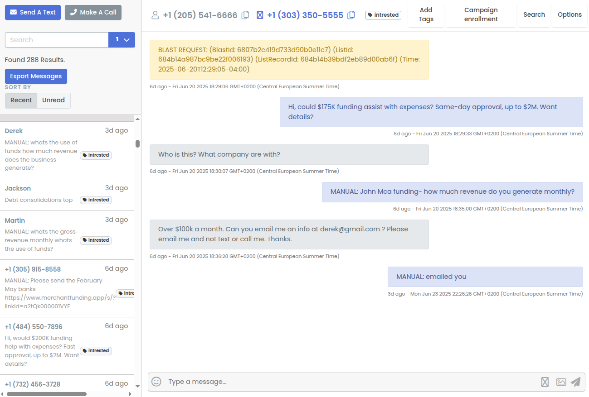Click the Type a message input field
This screenshot has width=589, height=397.
(x=317, y=382)
